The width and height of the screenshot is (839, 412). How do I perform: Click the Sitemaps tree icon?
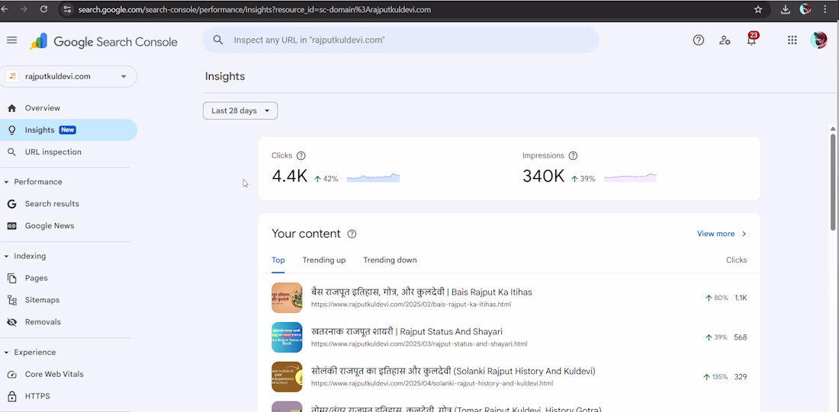click(x=11, y=300)
